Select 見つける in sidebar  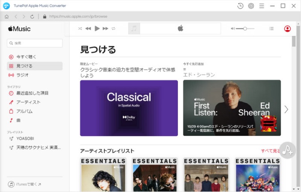35,66
